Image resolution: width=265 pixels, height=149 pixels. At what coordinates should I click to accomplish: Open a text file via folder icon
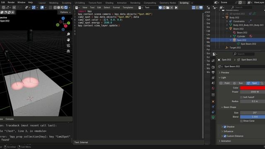click(x=168, y=7)
